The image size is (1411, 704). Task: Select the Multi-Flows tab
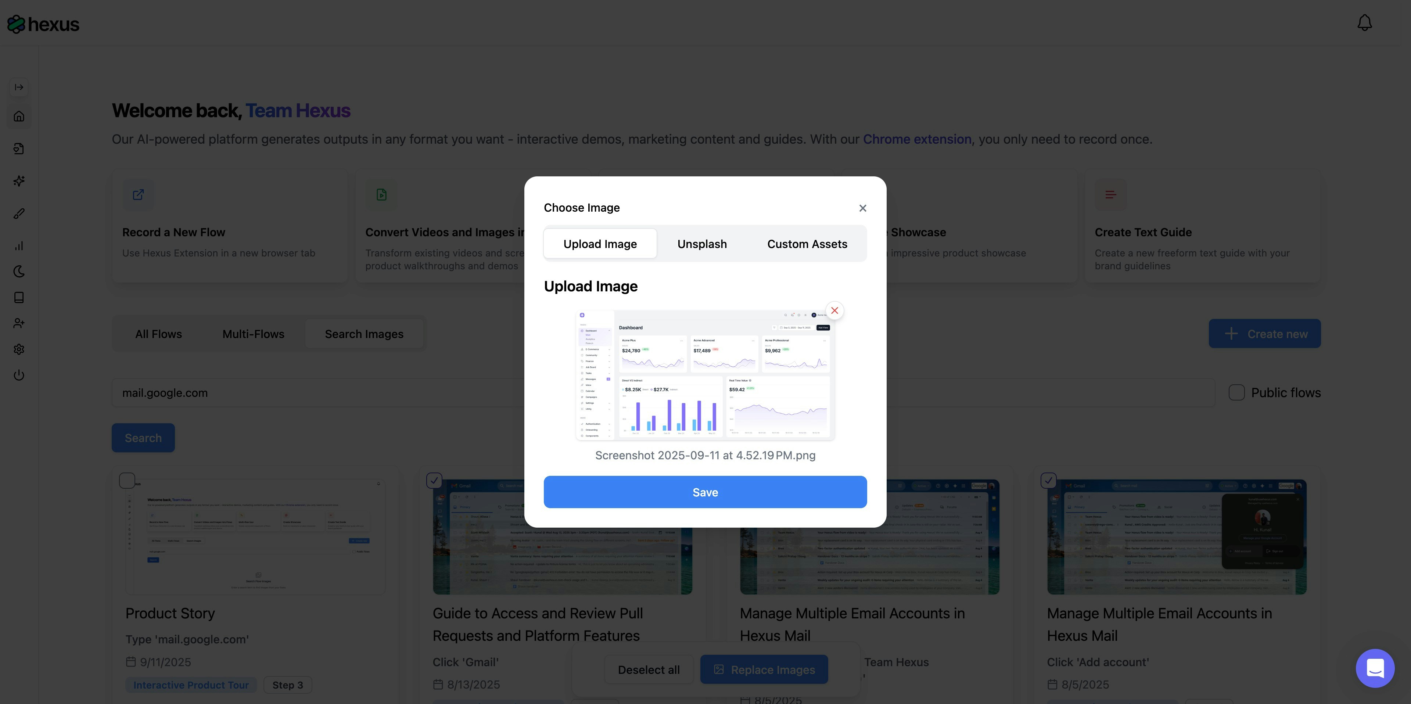[x=253, y=334]
